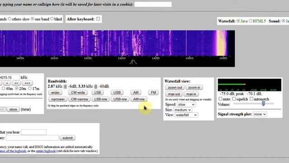Enable the Allow keyboard checkbox
Viewport: 289px width, 163px height.
[98, 19]
